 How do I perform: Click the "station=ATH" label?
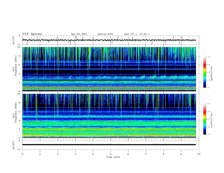click(x=105, y=34)
